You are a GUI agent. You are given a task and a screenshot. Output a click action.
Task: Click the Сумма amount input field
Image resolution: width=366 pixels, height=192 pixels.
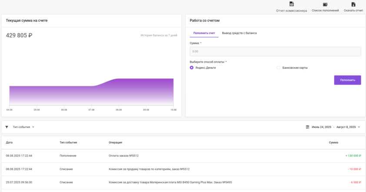tap(275, 52)
